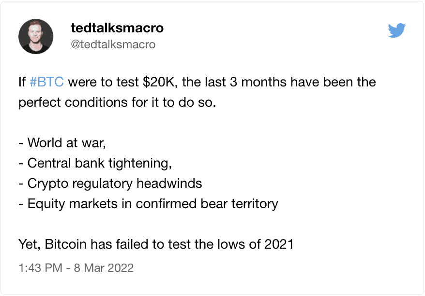Click the bold tedtalksmacro display name
The height and width of the screenshot is (296, 425).
(117, 28)
